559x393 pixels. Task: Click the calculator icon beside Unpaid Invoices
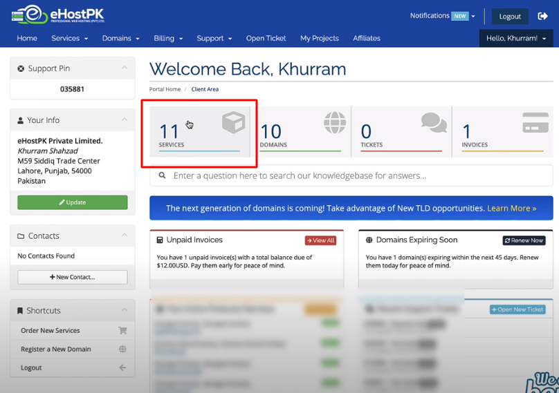(160, 240)
